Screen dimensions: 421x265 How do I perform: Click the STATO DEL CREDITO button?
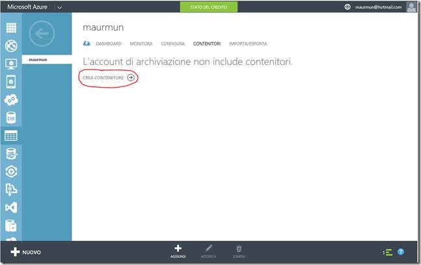(209, 7)
